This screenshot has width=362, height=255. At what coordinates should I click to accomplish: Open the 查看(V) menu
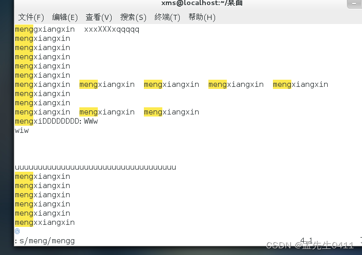pos(99,17)
